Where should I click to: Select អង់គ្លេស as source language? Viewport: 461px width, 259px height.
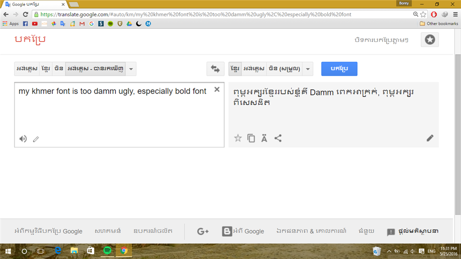[27, 69]
